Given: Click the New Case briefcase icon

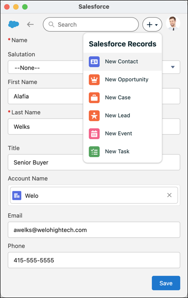Looking at the screenshot, I should point(94,98).
